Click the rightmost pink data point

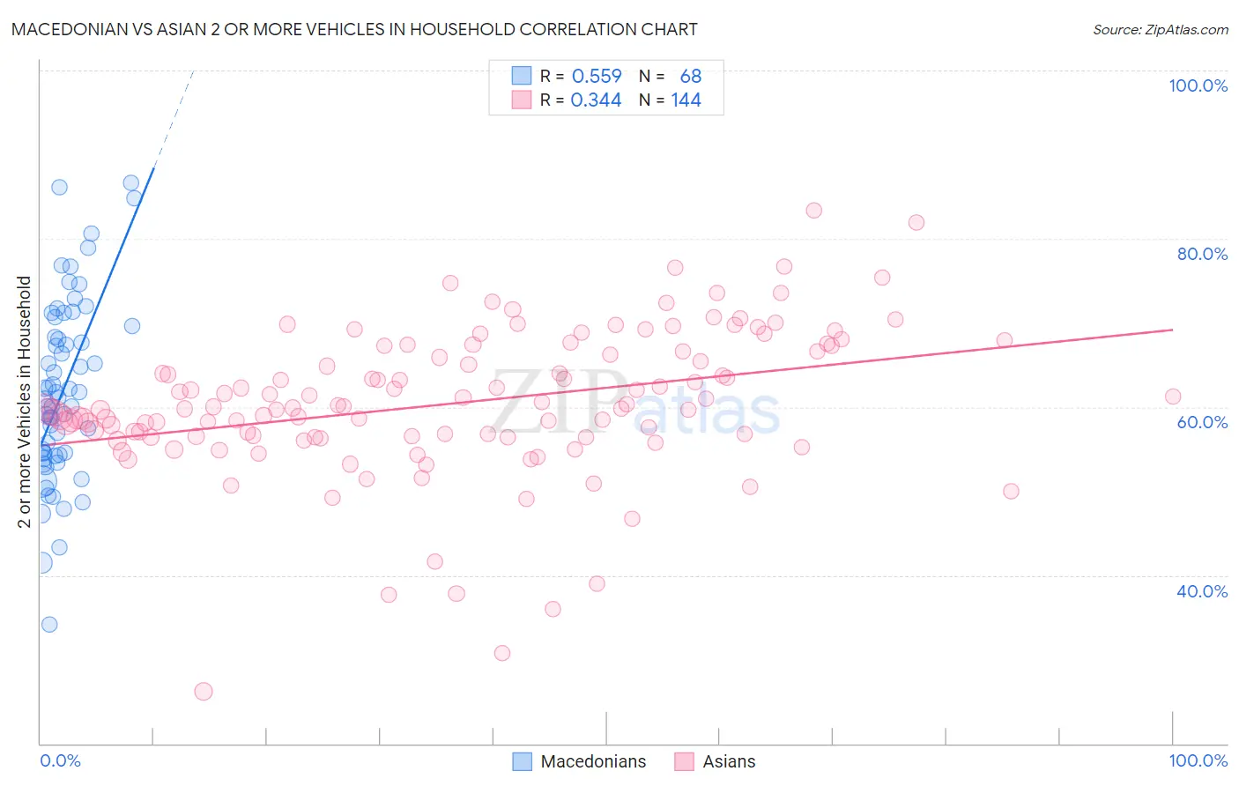(1173, 397)
